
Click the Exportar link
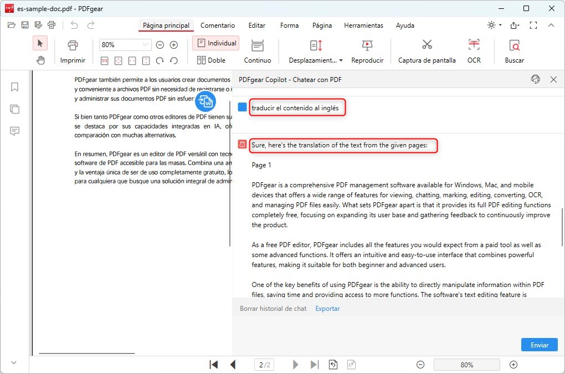pyautogui.click(x=327, y=309)
